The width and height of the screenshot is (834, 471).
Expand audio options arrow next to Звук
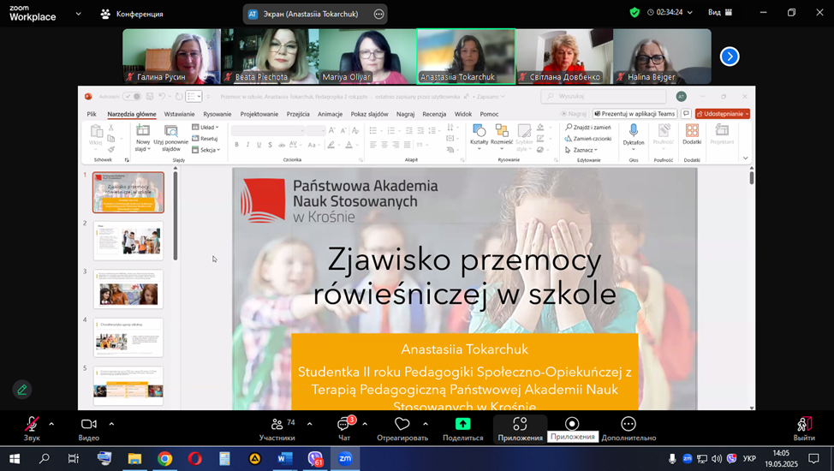click(x=51, y=424)
